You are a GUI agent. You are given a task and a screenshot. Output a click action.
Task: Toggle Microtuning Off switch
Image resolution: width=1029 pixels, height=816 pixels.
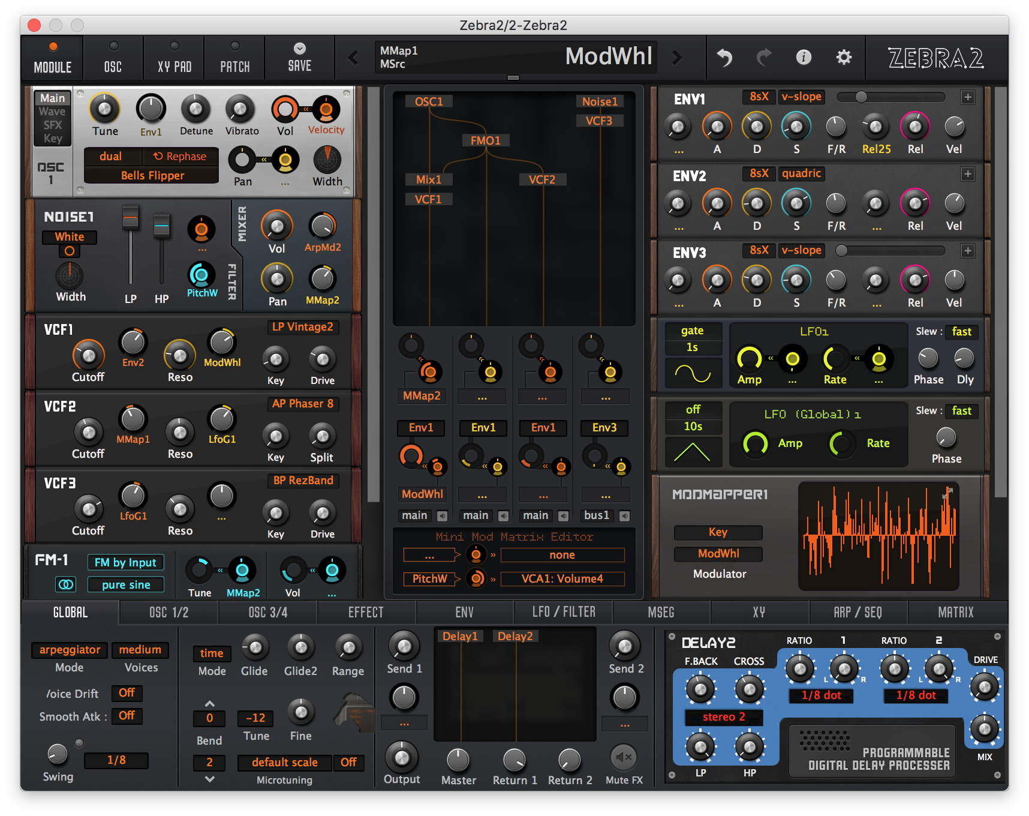pyautogui.click(x=348, y=763)
